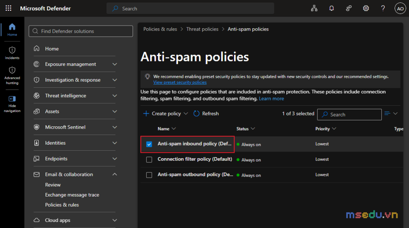Expand Investigation & response chevron

pyautogui.click(x=115, y=80)
